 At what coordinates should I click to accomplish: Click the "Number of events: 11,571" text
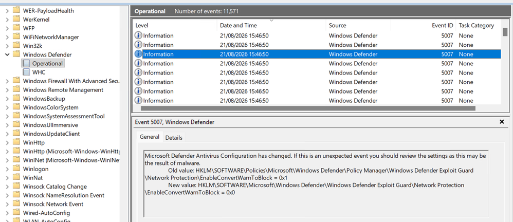(207, 11)
